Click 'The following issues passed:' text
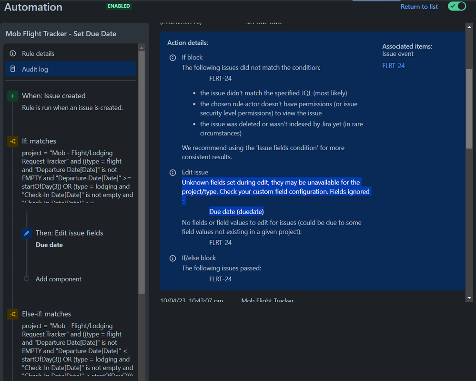Screen dimensions: 476x381 (221, 268)
